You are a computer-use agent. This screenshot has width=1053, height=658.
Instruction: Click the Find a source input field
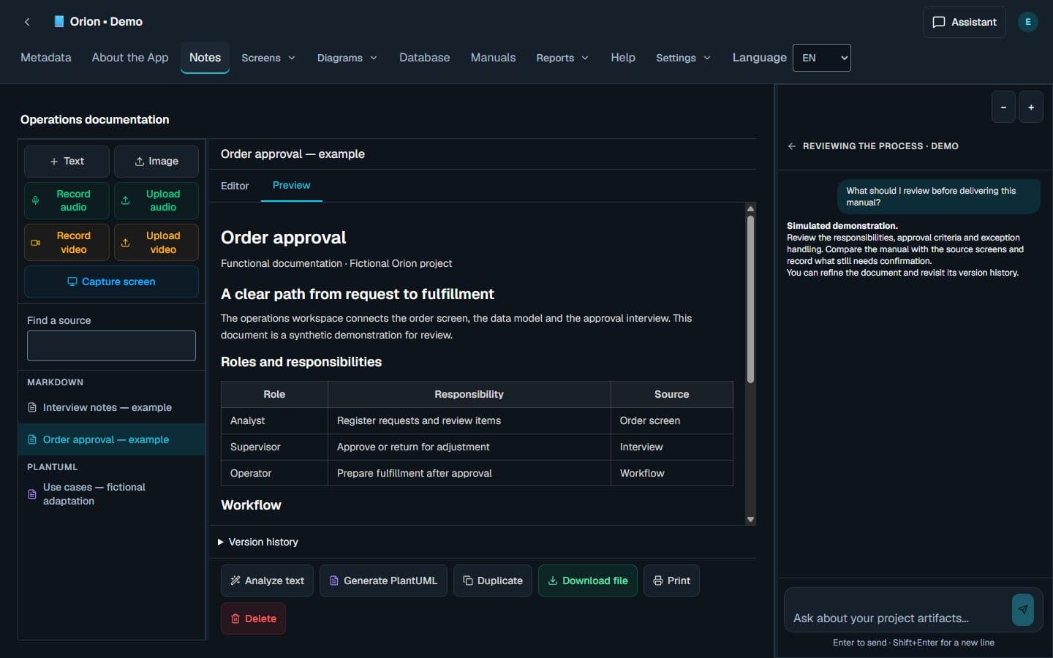[x=111, y=346]
